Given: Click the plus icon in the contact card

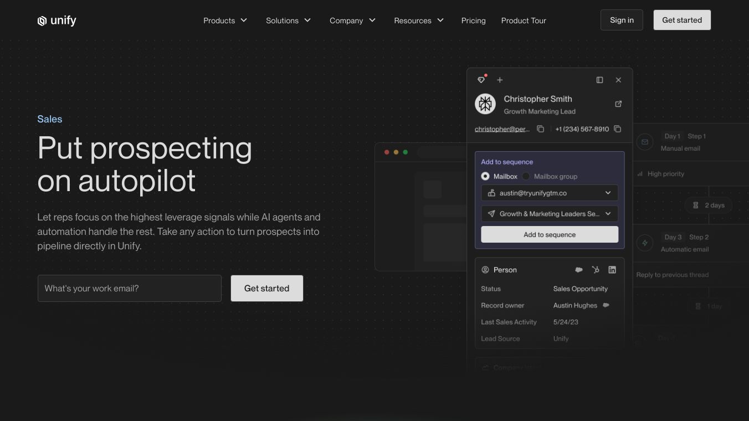Looking at the screenshot, I should click(x=500, y=80).
